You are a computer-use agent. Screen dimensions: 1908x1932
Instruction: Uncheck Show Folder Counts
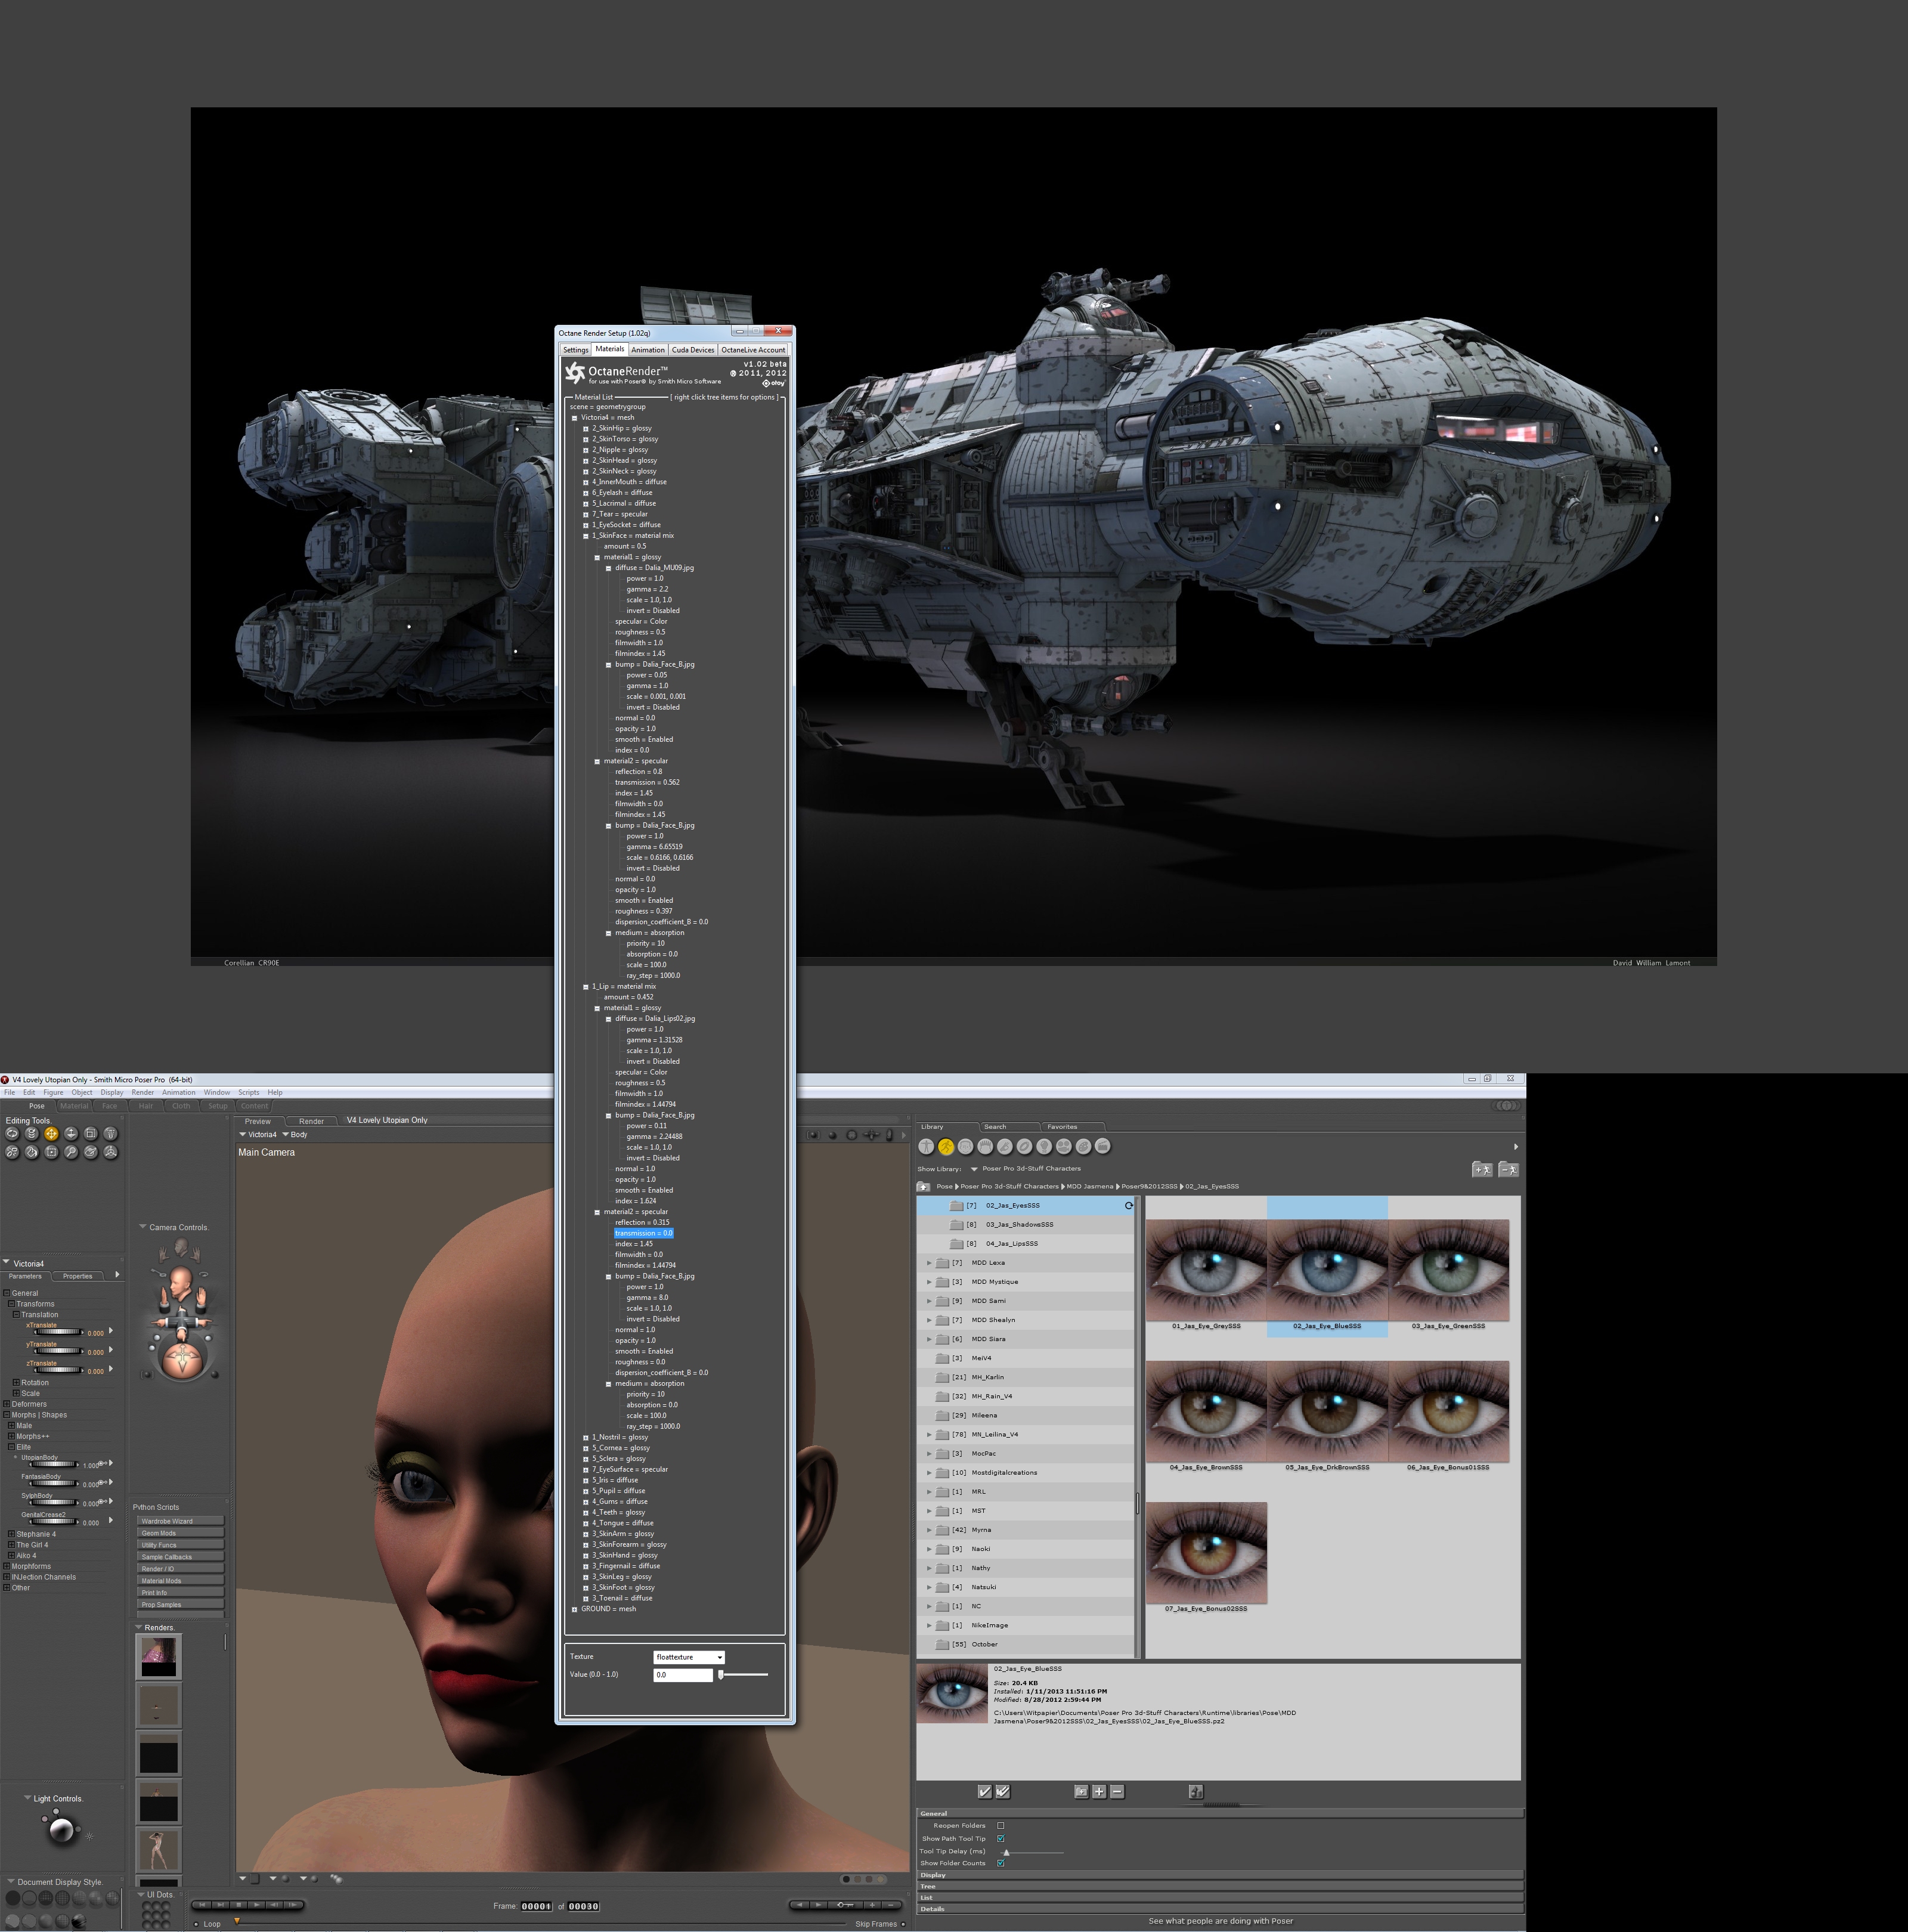click(x=1001, y=1863)
